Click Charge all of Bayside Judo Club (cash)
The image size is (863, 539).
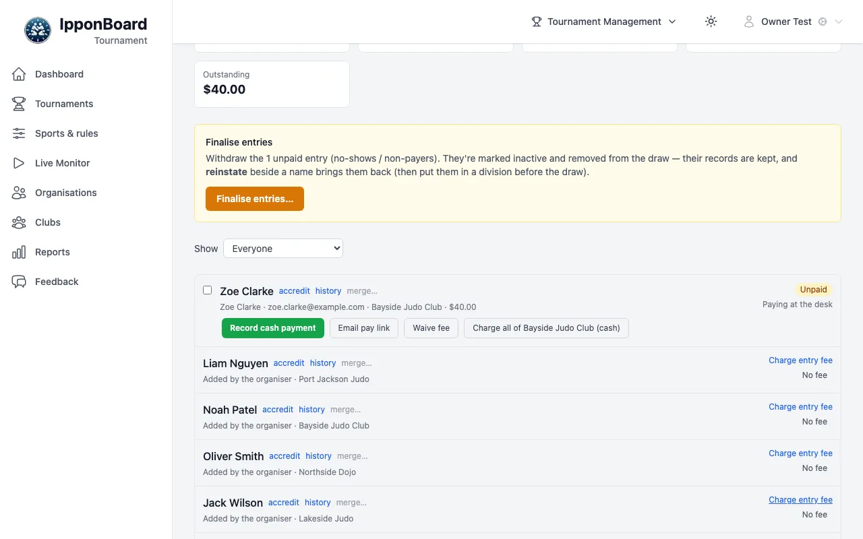[x=546, y=328]
